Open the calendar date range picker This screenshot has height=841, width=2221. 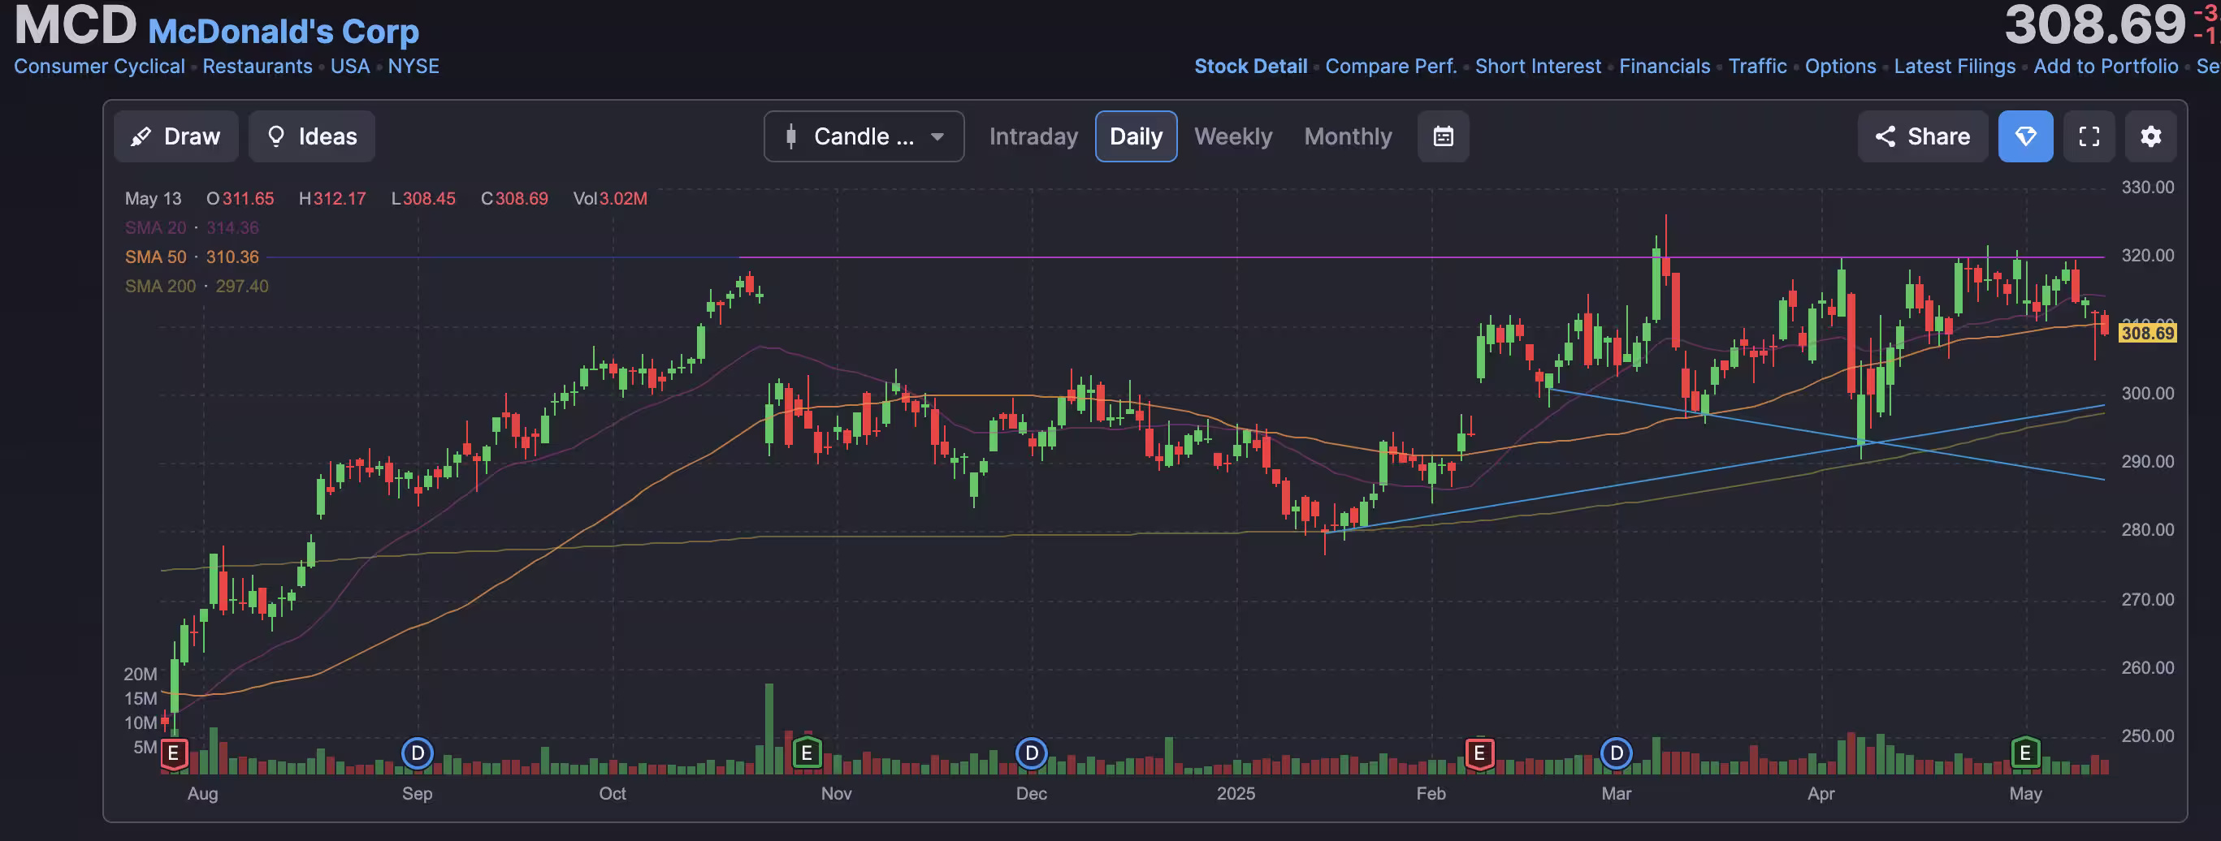[x=1444, y=136]
